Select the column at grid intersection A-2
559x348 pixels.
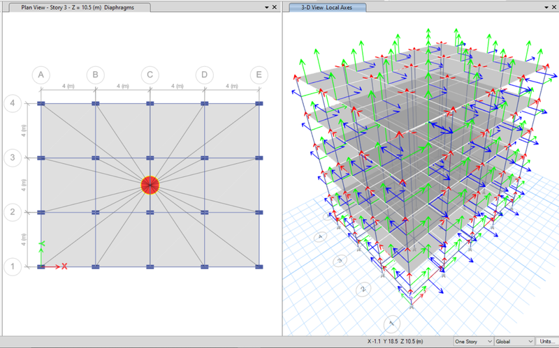tap(41, 213)
